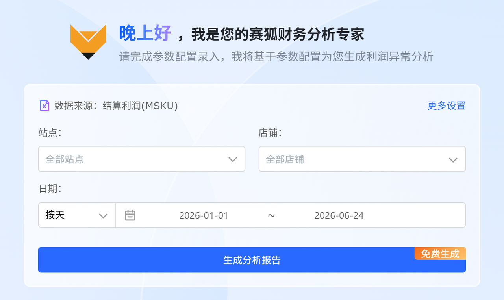The width and height of the screenshot is (504, 300).
Task: Click the tilde separator between dates
Action: coord(271,215)
